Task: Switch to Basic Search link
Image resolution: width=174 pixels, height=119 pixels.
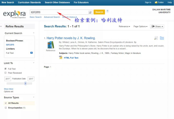Action: coord(35,17)
